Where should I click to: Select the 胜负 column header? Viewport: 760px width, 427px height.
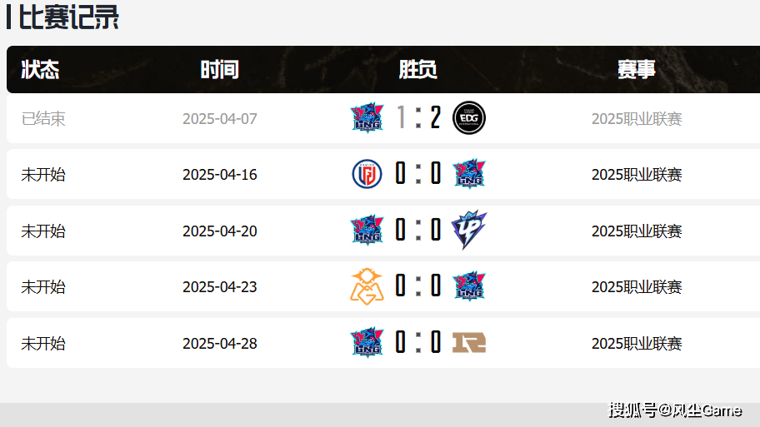(417, 70)
